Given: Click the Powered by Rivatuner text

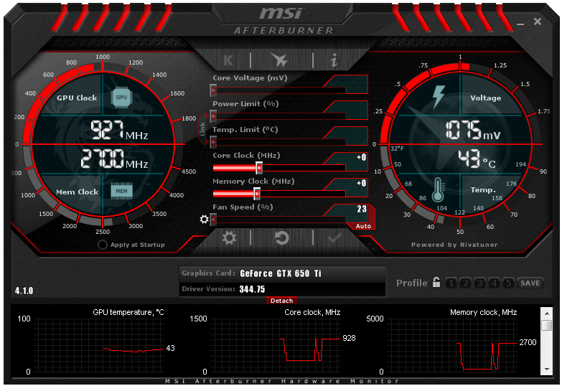Looking at the screenshot, I should [454, 245].
